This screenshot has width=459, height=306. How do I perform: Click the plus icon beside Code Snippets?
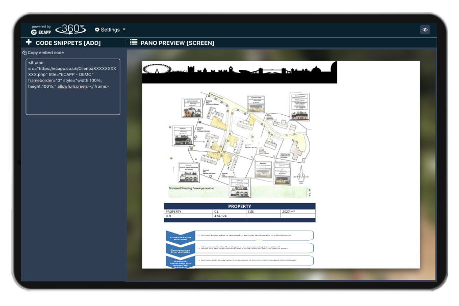(x=29, y=42)
